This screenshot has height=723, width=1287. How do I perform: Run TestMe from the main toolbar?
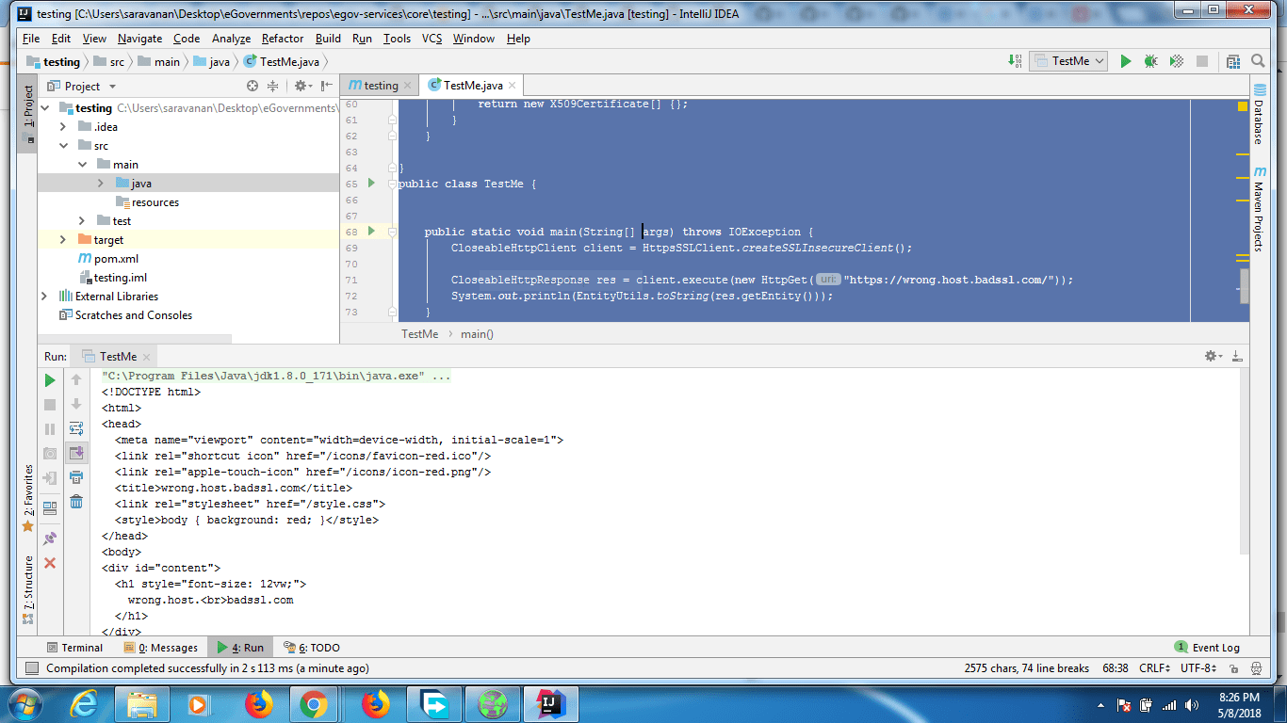pyautogui.click(x=1125, y=61)
